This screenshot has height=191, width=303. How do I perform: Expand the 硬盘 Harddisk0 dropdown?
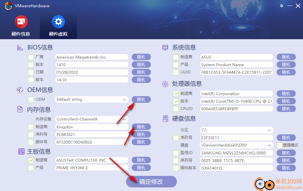coord(236,145)
